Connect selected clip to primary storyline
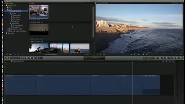The image size is (185, 104). pyautogui.click(x=27, y=58)
